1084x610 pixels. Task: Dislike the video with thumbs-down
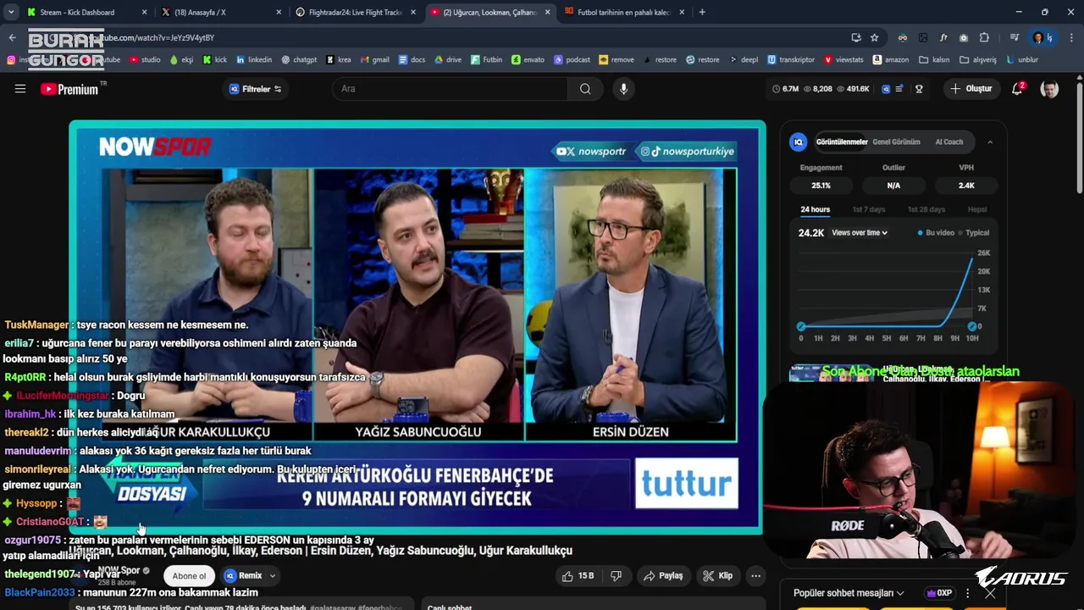pyautogui.click(x=616, y=576)
